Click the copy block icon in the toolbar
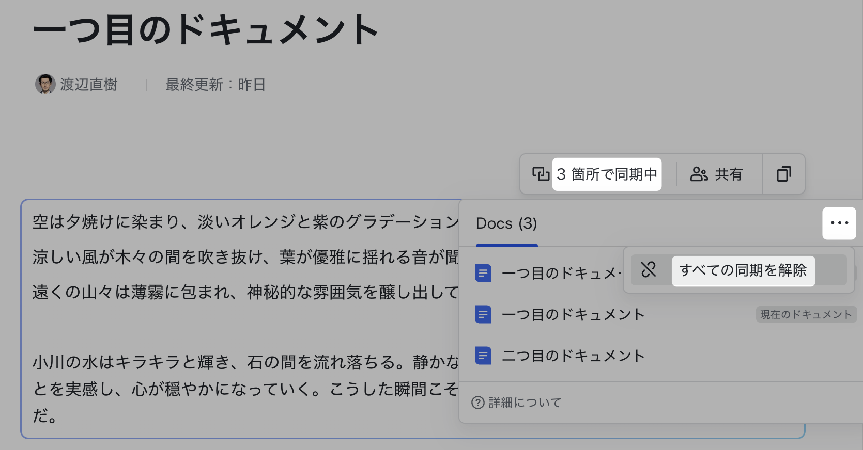863x450 pixels. [784, 174]
